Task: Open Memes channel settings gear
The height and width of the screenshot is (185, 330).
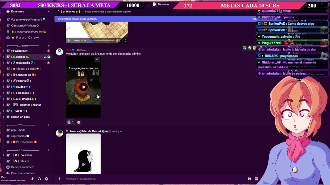Action: [48, 57]
